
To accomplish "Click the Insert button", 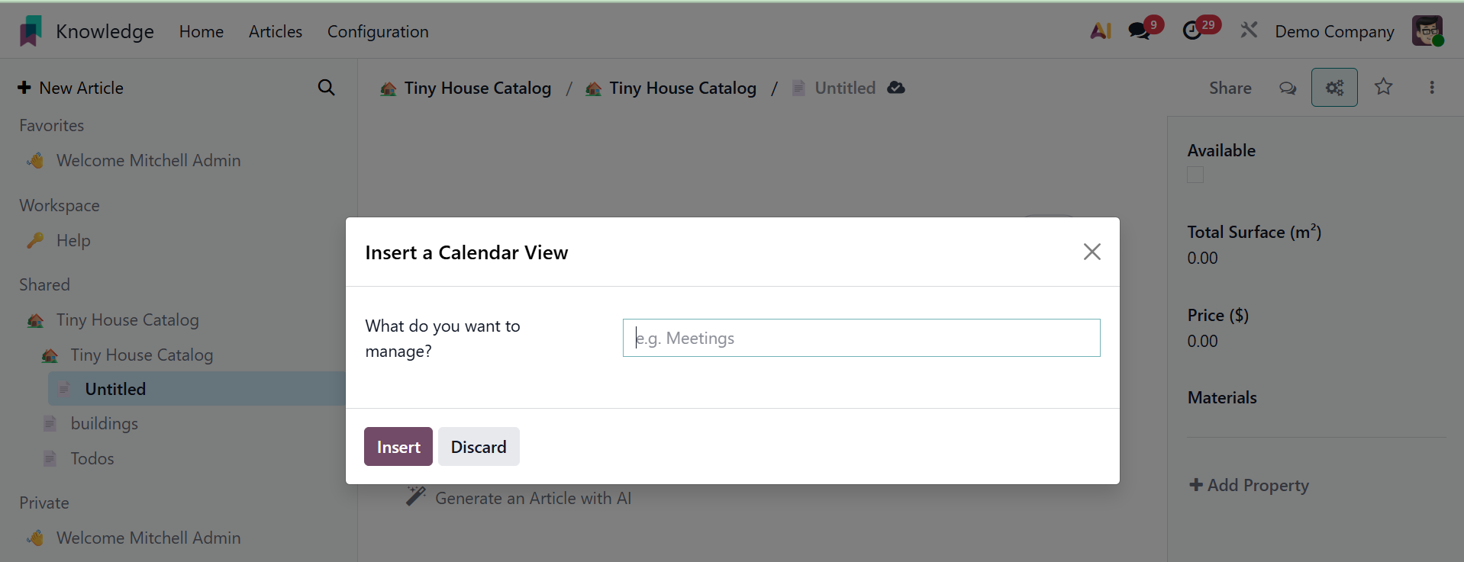I will [x=398, y=447].
